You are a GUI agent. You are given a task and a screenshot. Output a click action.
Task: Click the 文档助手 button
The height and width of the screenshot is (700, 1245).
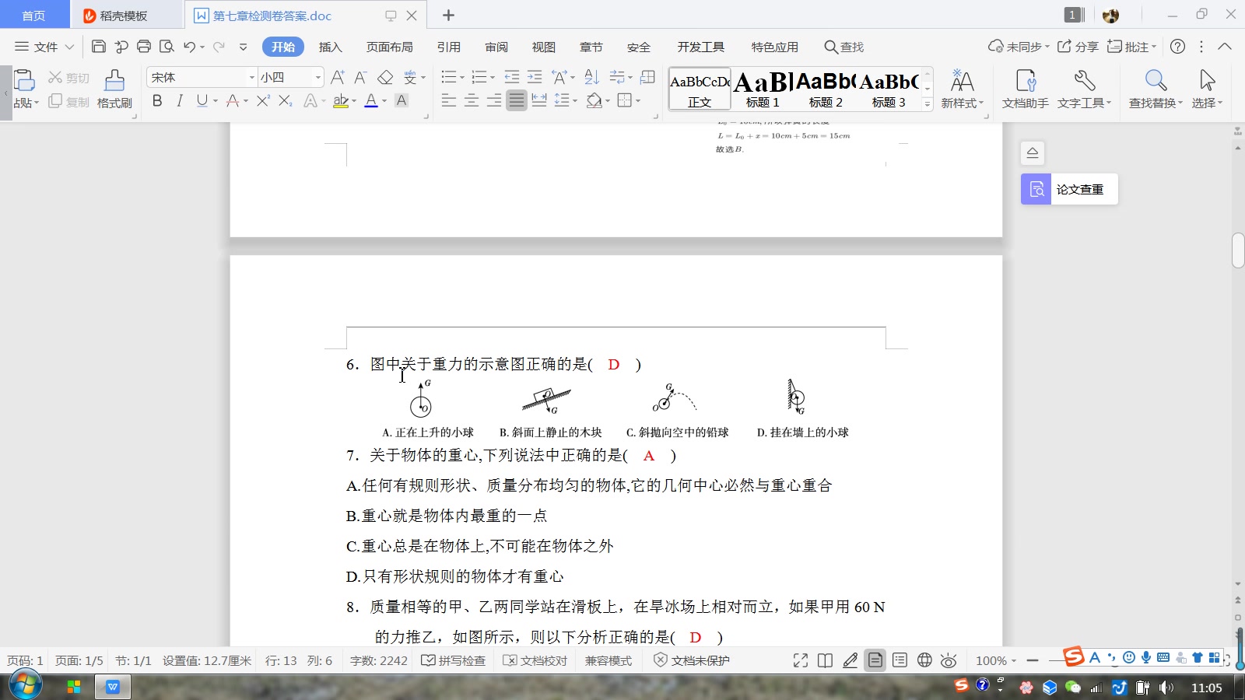click(x=1026, y=89)
